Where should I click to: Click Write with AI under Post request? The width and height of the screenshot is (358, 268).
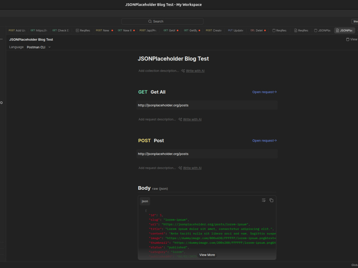coord(192,168)
